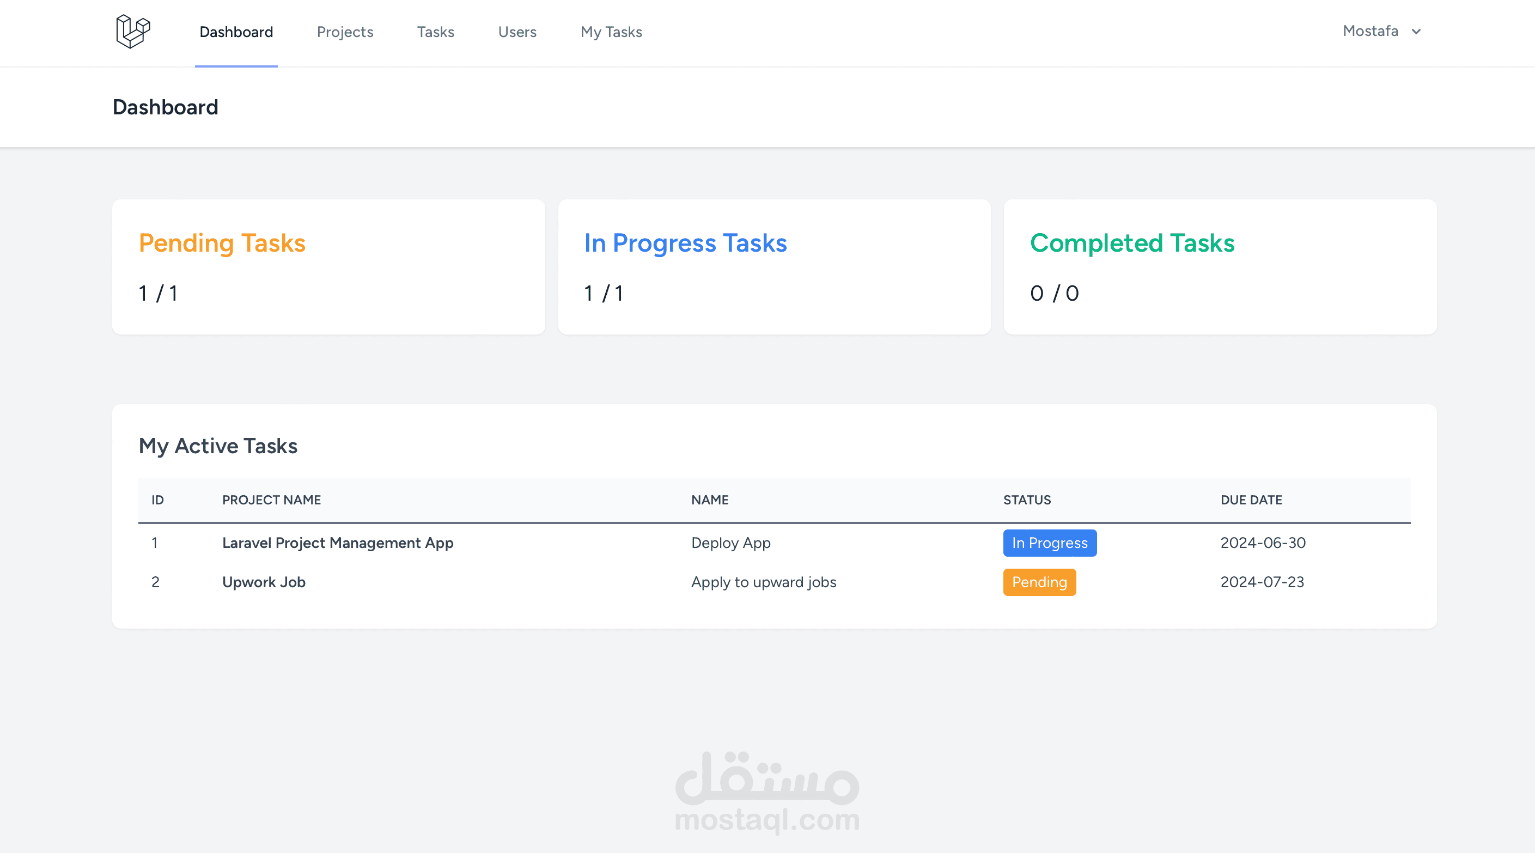Image resolution: width=1535 pixels, height=853 pixels.
Task: Click the due date 2024-06-30
Action: coord(1263,543)
